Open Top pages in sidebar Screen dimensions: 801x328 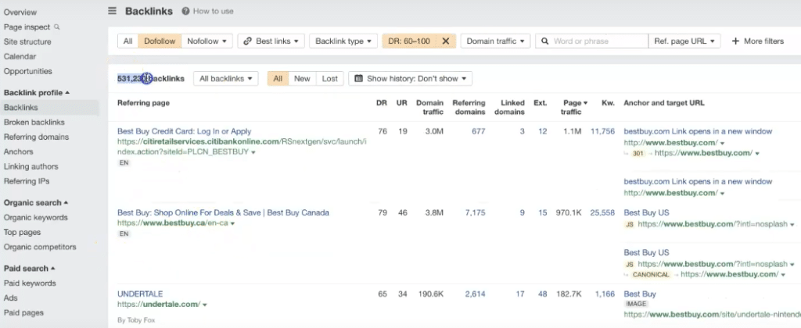click(22, 232)
